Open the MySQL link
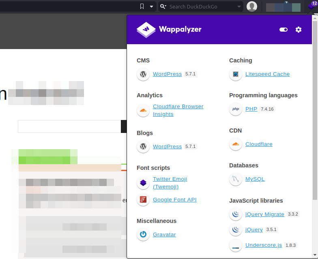This screenshot has width=318, height=259. pos(255,179)
